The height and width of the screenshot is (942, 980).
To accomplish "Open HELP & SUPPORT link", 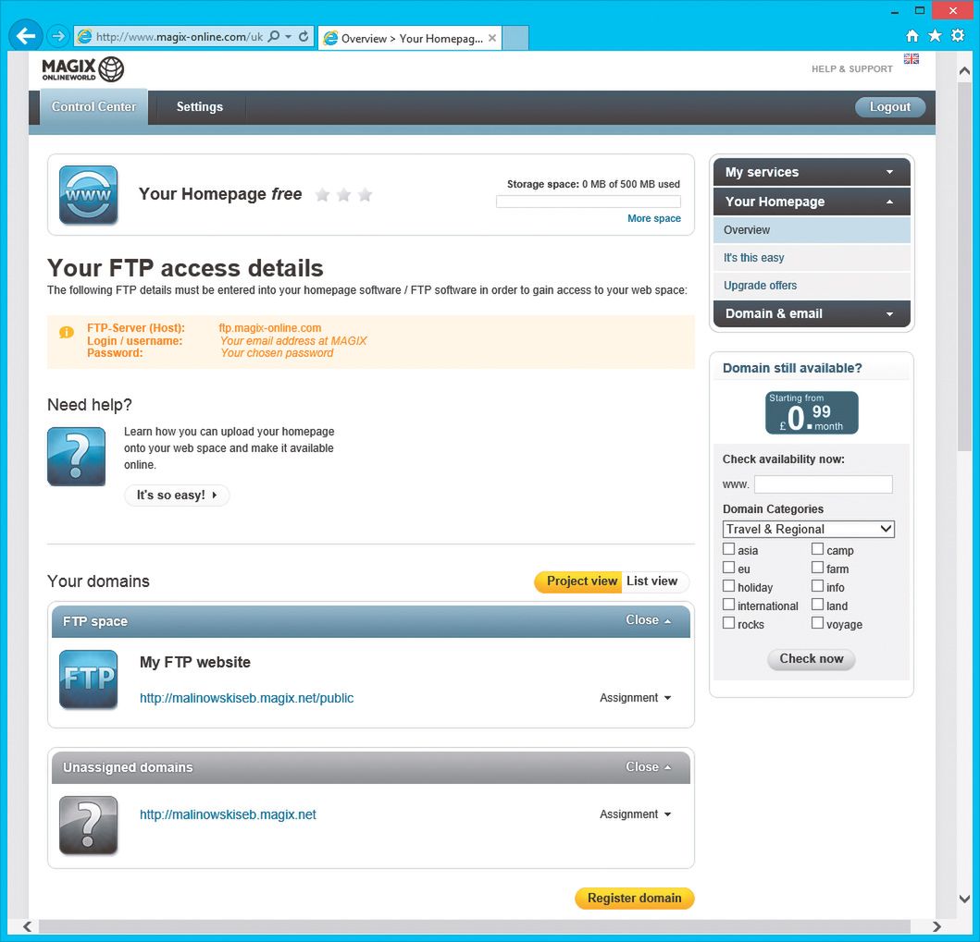I will [x=852, y=68].
